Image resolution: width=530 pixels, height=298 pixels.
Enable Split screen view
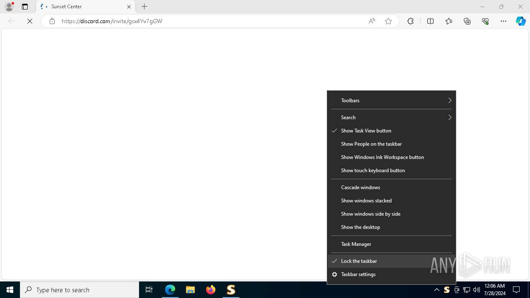[430, 21]
